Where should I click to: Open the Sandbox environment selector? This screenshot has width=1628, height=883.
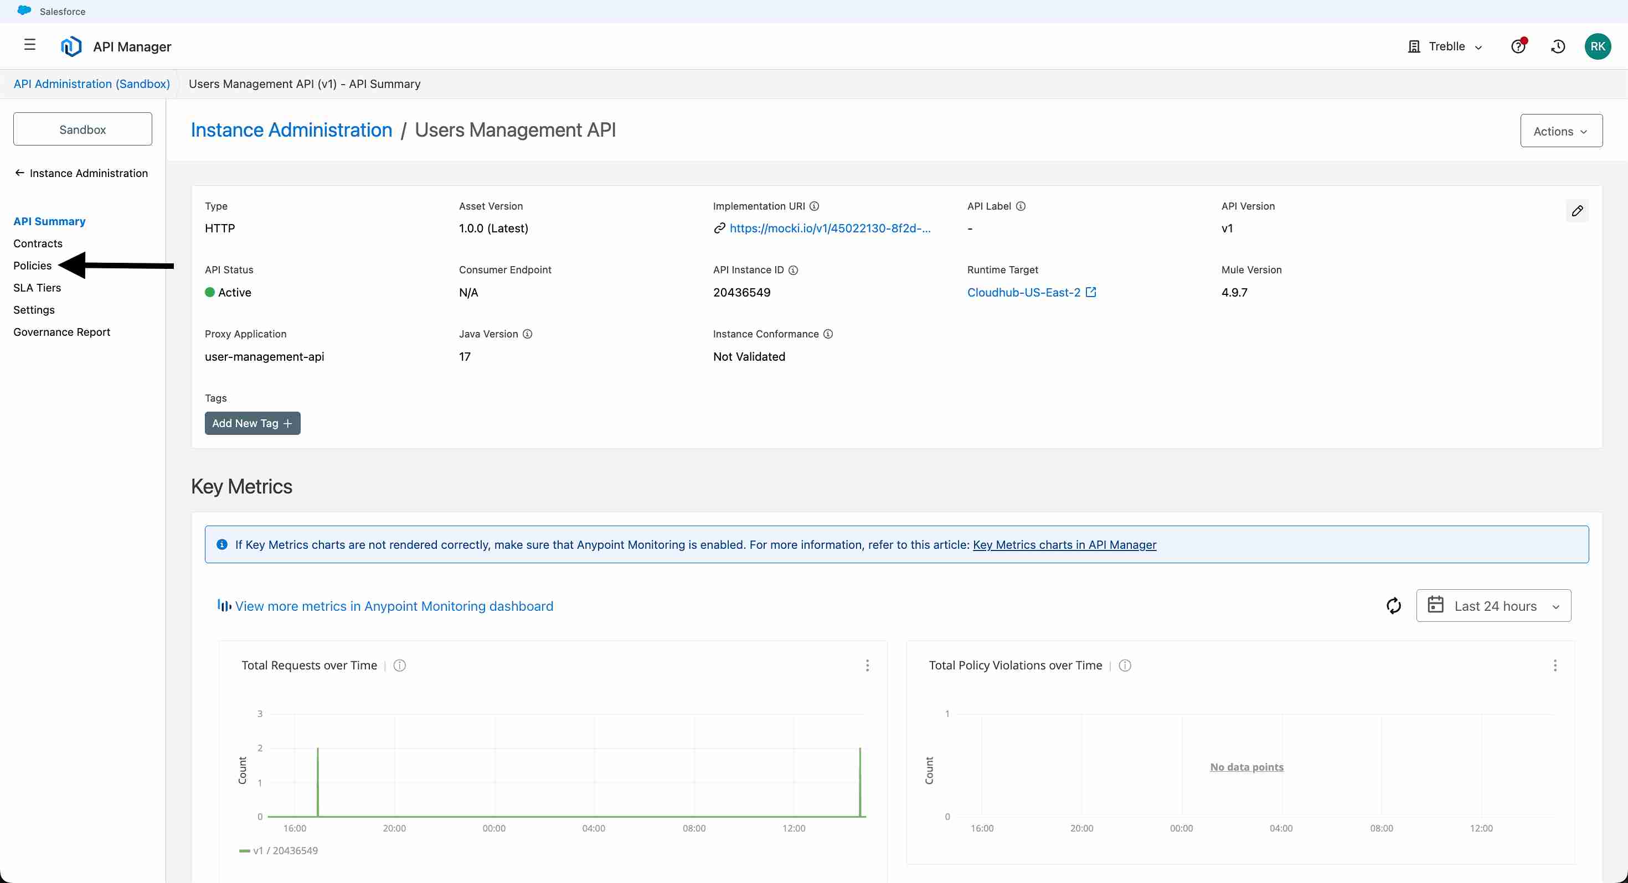(83, 129)
